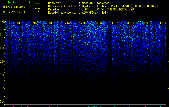The height and width of the screenshot is (107, 169).
Task: Select observer name Masayuki Kobayashi
Action: click(96, 3)
